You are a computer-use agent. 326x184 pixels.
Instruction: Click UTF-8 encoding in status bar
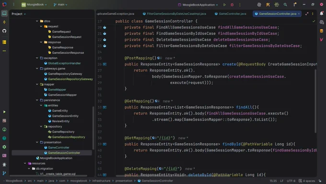[291, 181]
